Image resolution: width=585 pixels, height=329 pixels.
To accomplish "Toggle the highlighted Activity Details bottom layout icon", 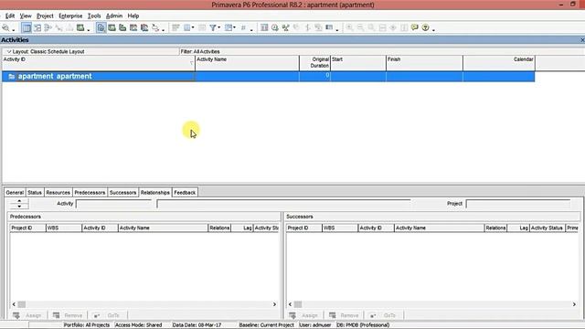I will point(101,27).
